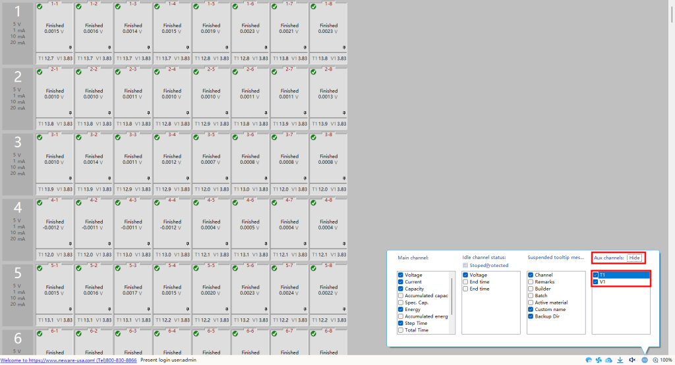
Task: Select the T1 item in Aux channels
Action: (620, 275)
